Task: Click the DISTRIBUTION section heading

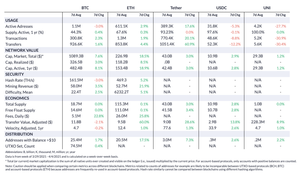Action: pos(19,134)
